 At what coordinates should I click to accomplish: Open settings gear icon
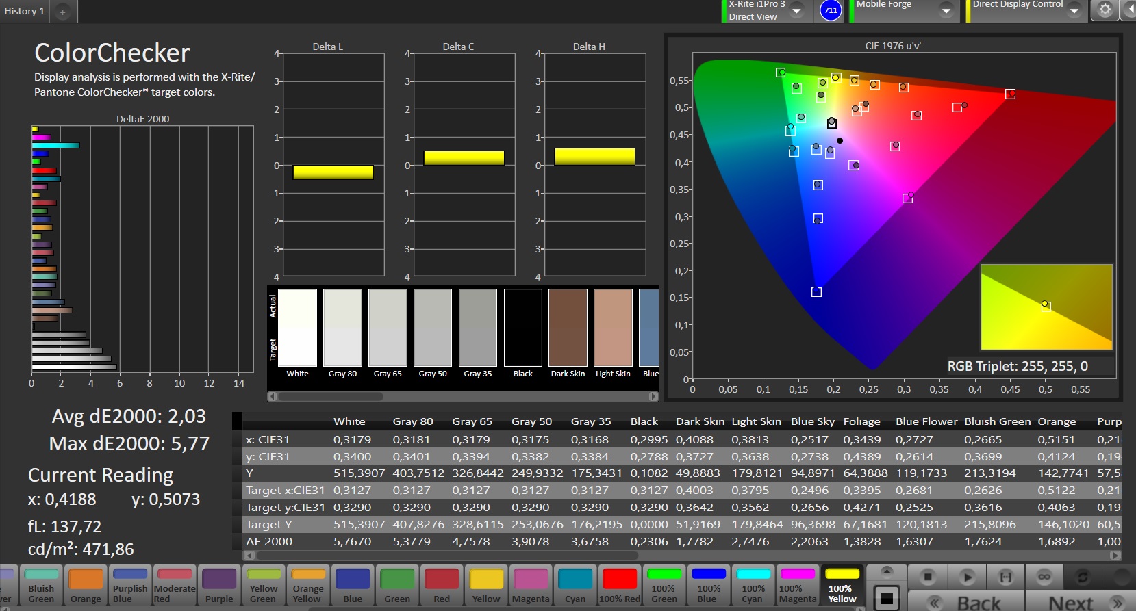tap(1105, 10)
